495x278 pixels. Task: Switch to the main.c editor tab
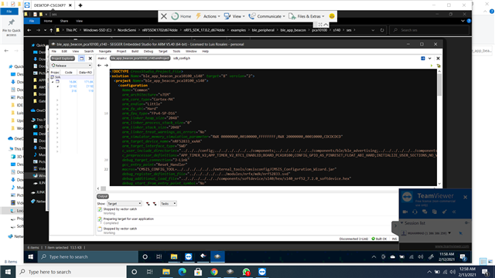tap(102, 59)
